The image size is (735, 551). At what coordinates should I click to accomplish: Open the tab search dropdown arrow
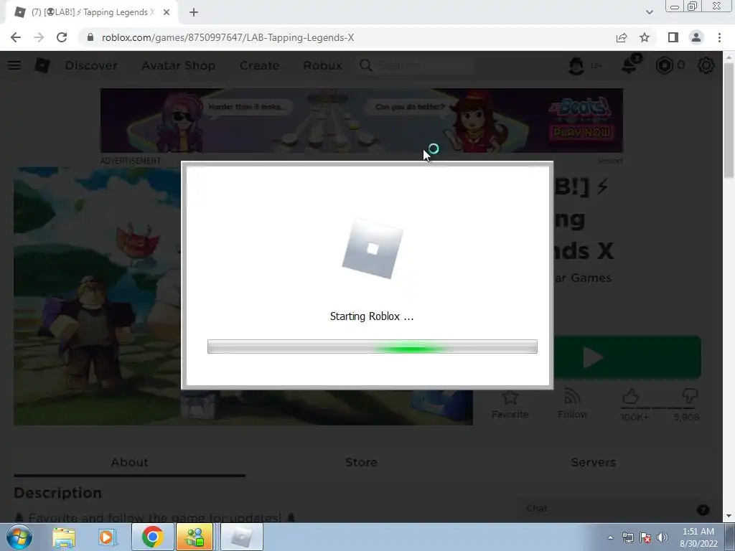click(649, 12)
